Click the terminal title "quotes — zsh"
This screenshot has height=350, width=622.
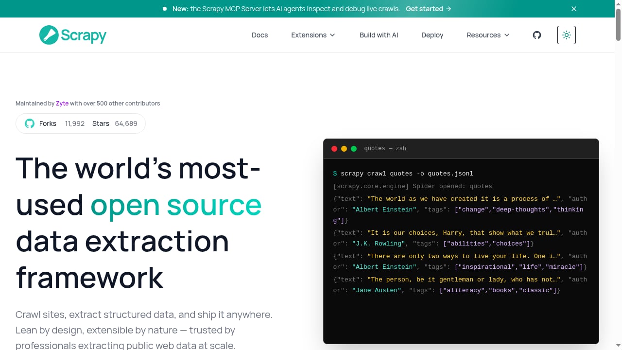click(385, 149)
